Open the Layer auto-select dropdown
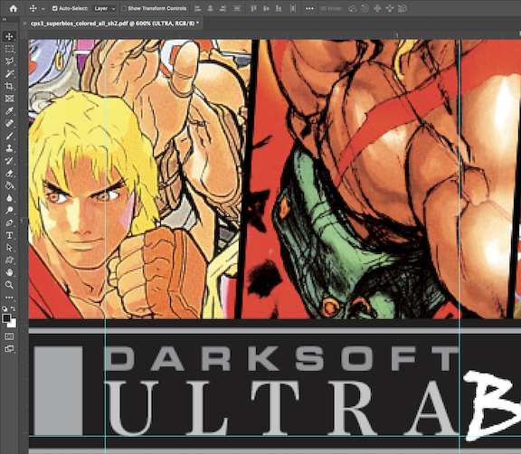 pos(104,9)
